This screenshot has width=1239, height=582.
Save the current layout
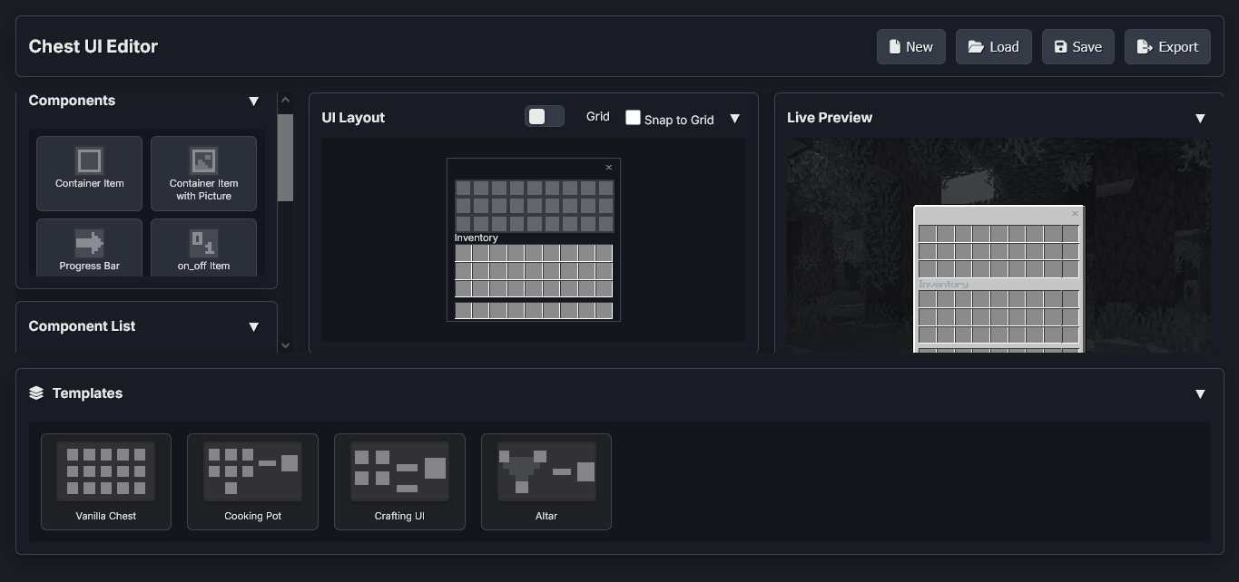pyautogui.click(x=1077, y=47)
